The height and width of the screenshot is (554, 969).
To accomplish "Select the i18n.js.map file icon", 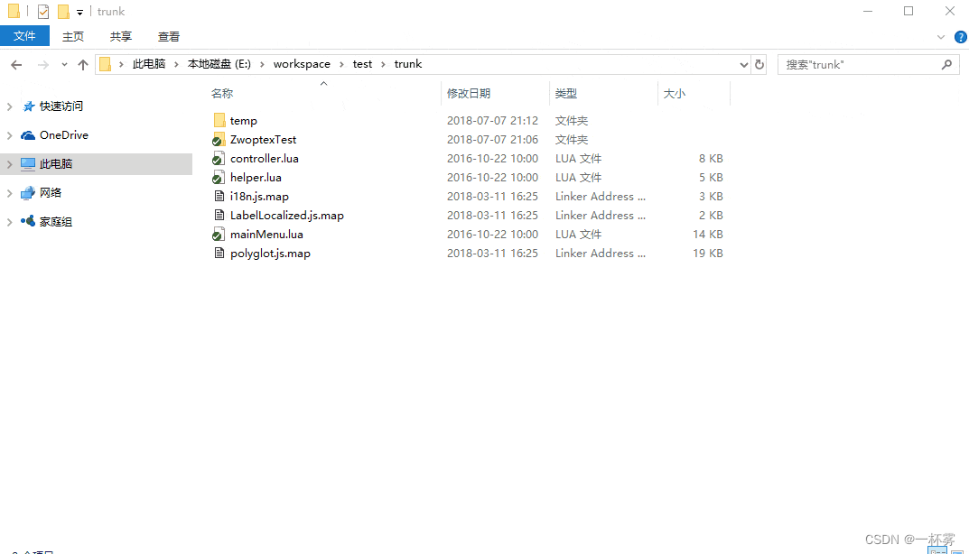I will click(x=219, y=197).
